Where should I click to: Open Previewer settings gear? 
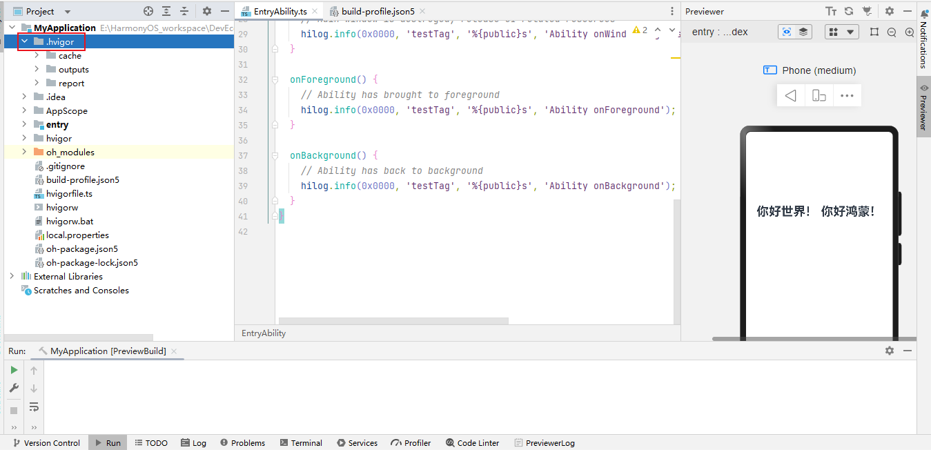pos(890,11)
